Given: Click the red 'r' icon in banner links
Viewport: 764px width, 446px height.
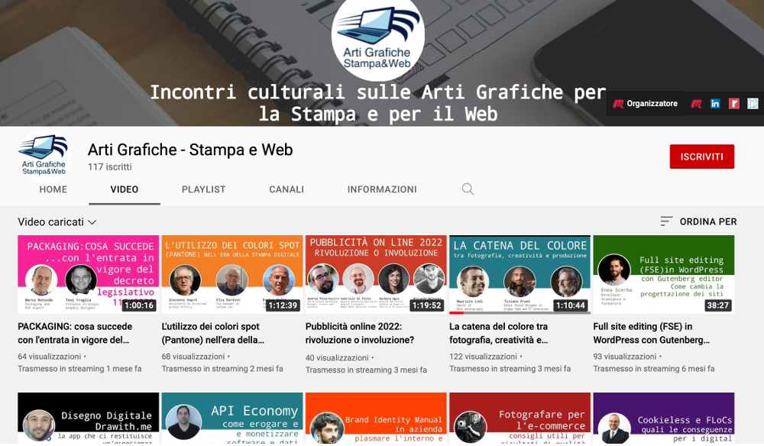Looking at the screenshot, I should coord(733,103).
